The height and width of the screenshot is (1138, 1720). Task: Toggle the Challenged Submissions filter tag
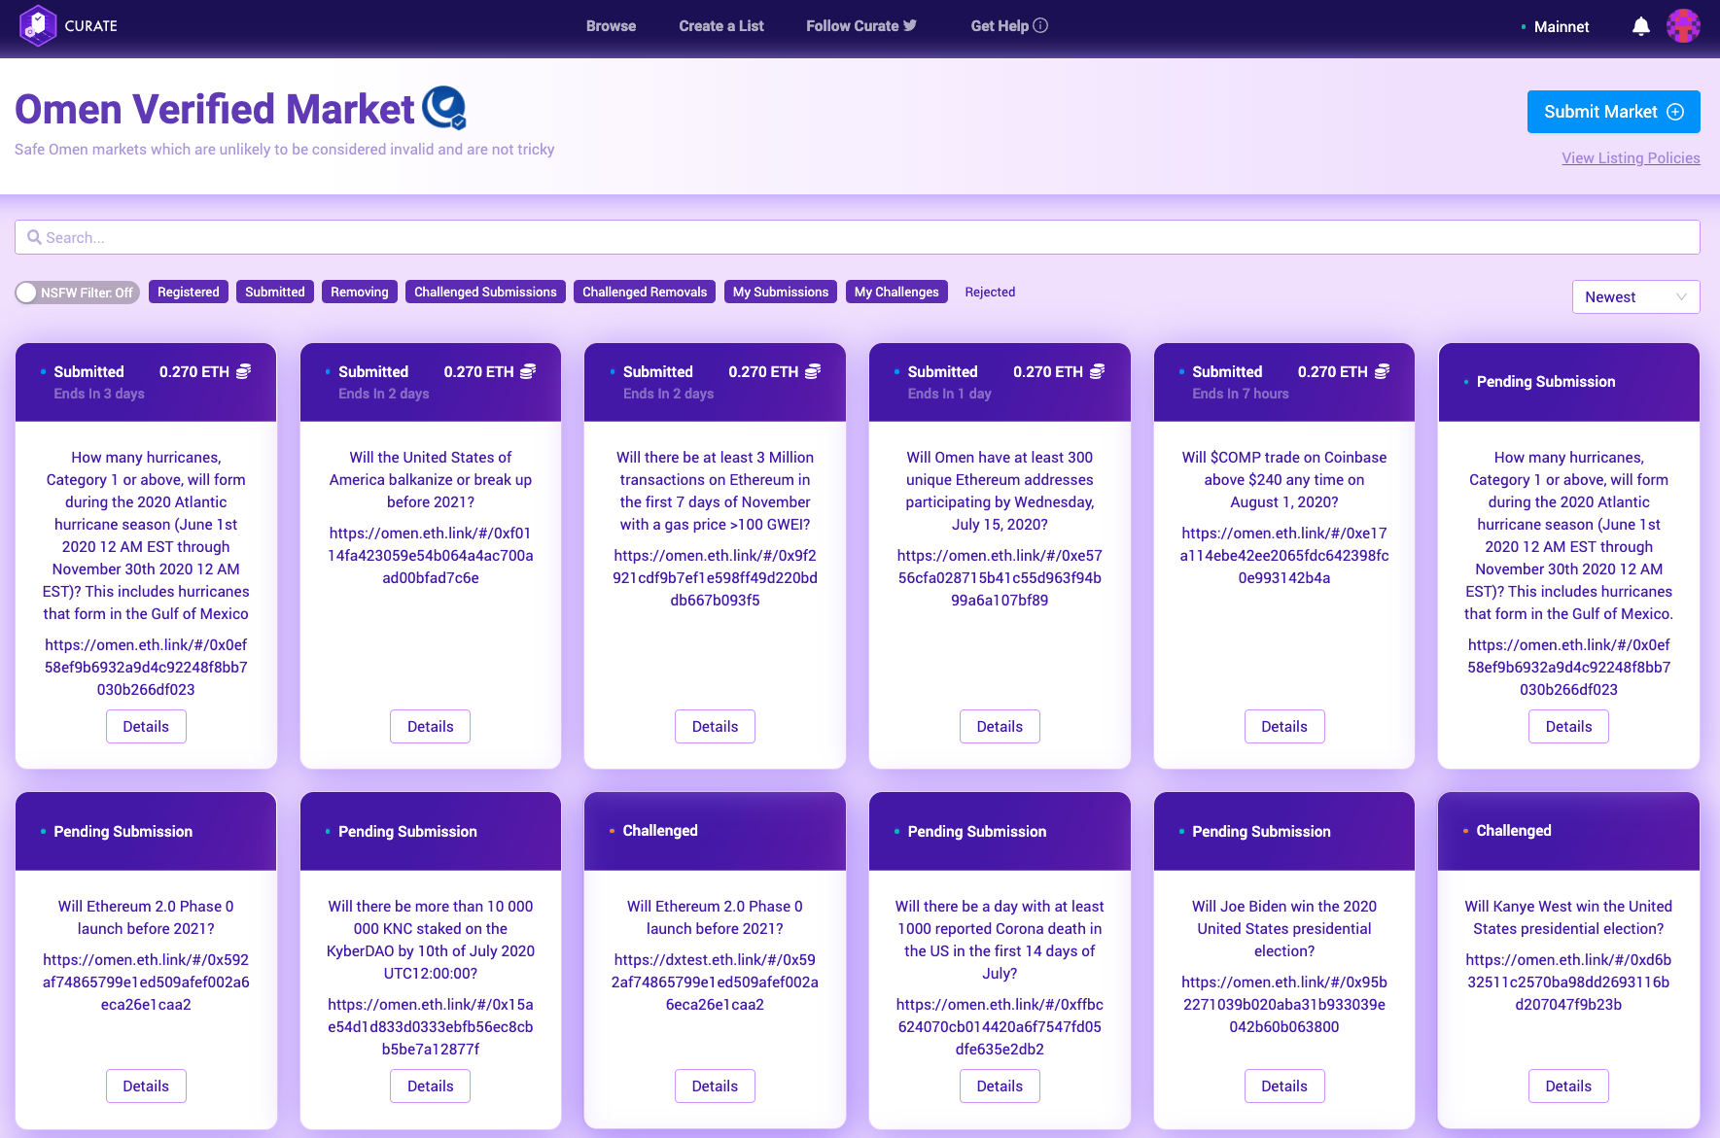[485, 292]
